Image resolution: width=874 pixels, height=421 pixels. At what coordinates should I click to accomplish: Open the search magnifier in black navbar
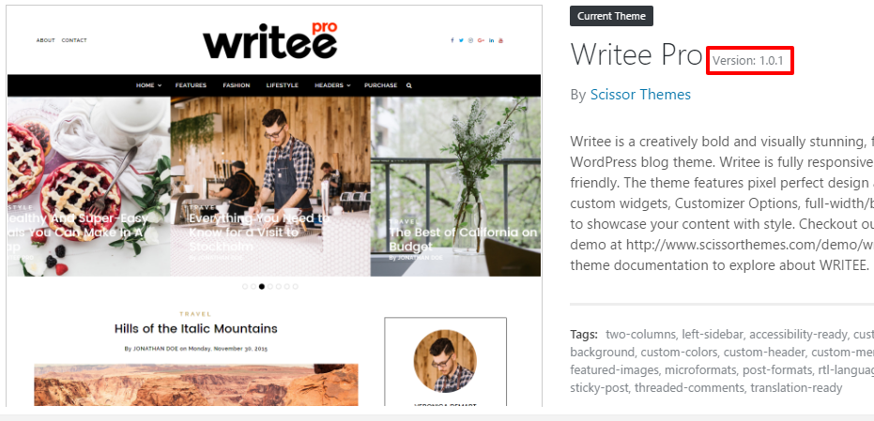tap(409, 85)
